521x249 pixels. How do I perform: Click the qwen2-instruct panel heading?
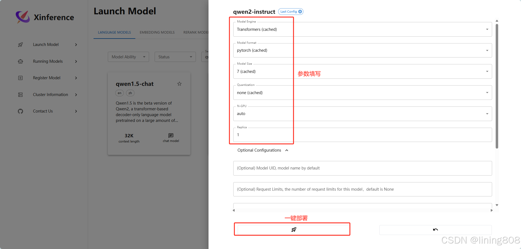click(254, 12)
